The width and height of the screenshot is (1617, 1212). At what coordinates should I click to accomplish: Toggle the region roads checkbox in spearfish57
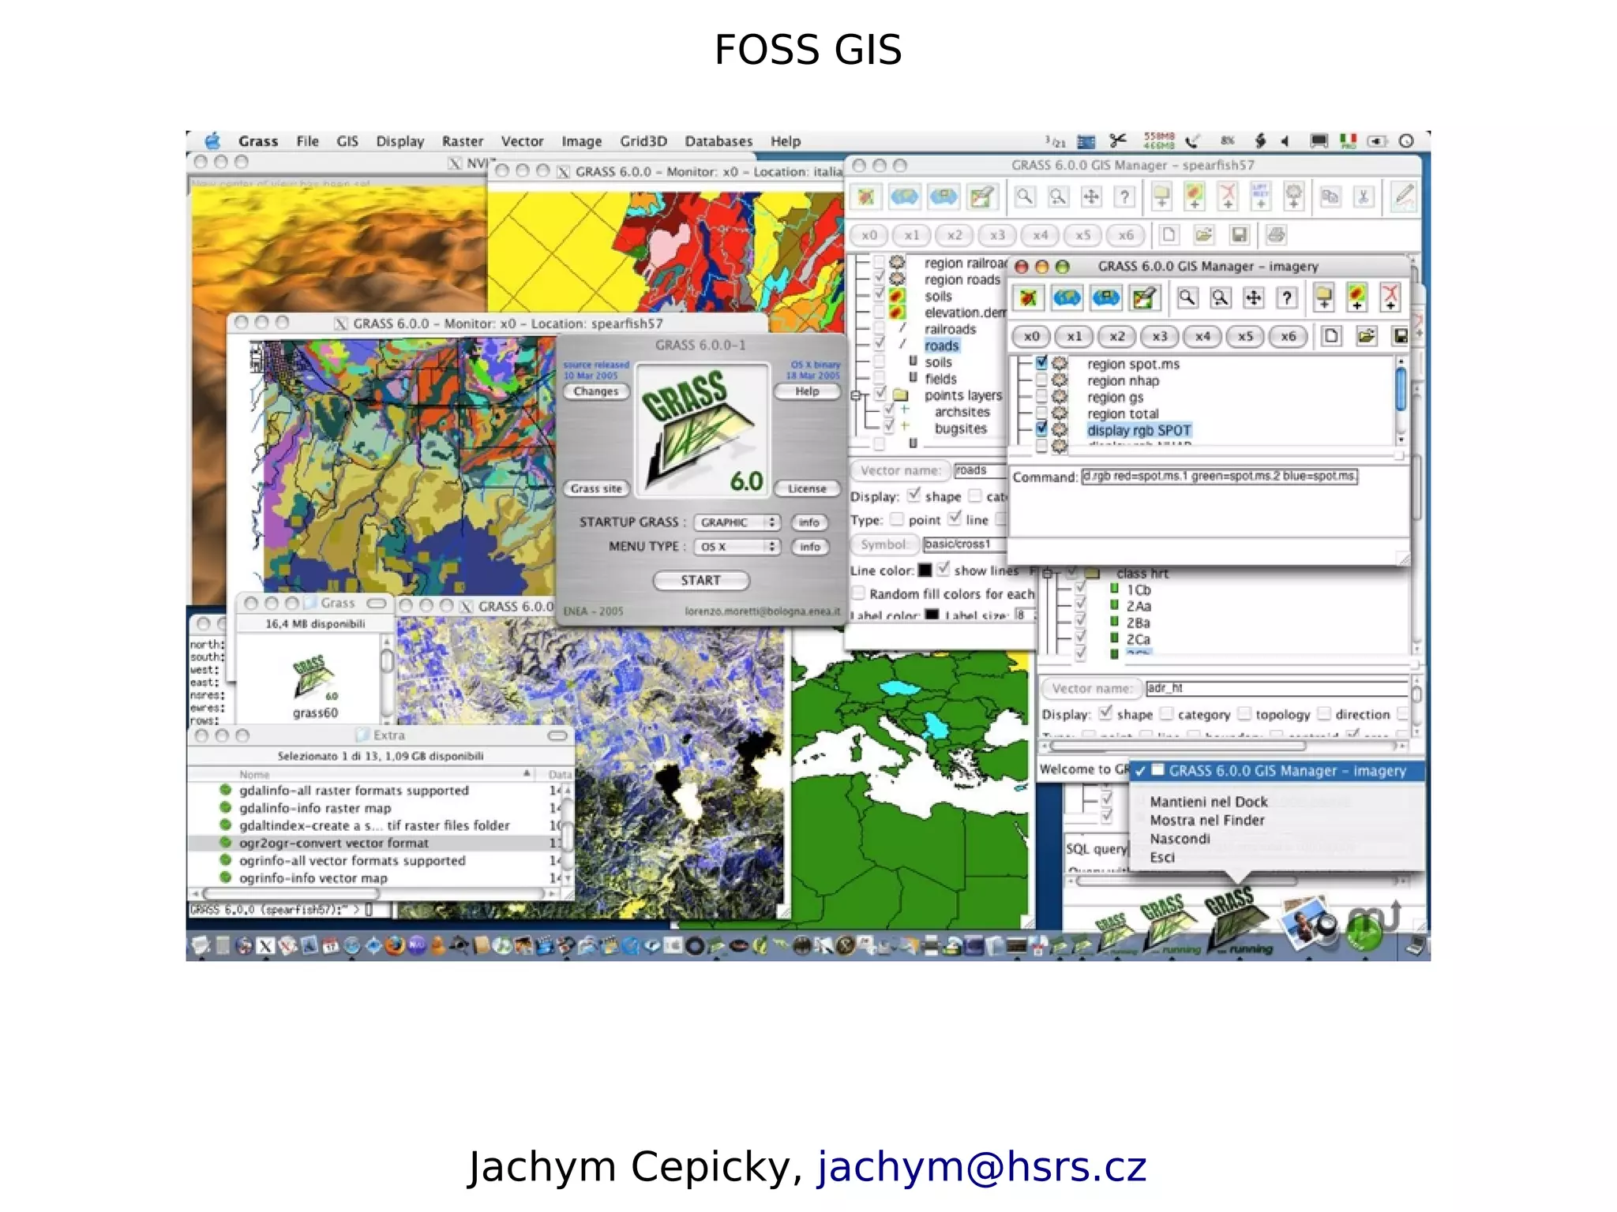[x=879, y=278]
